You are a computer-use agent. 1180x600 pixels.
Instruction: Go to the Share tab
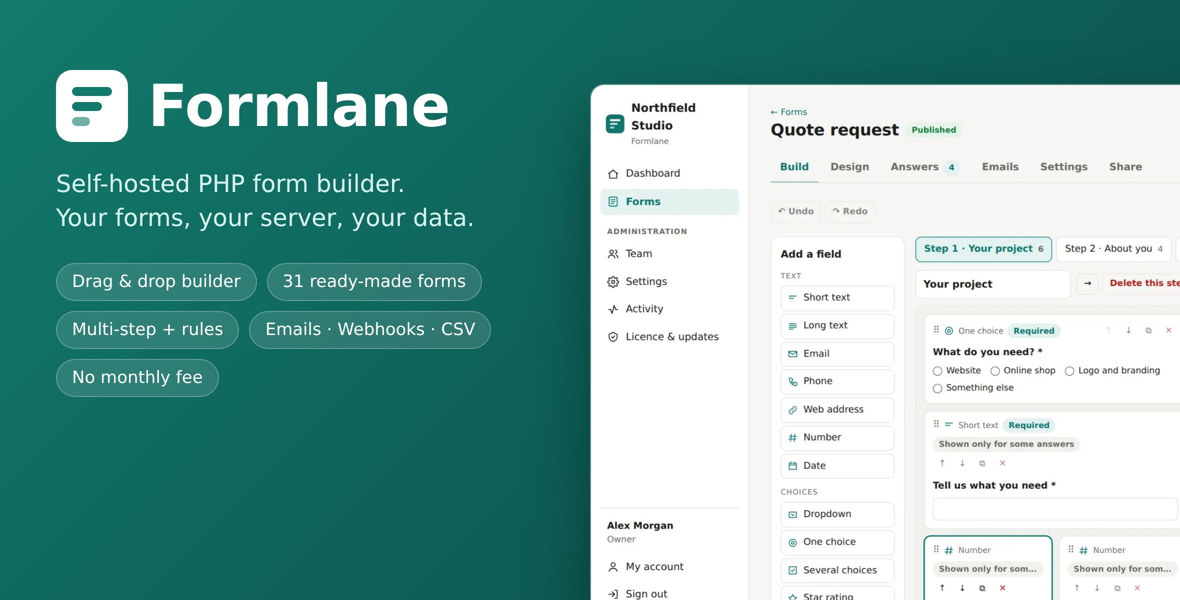pos(1125,167)
